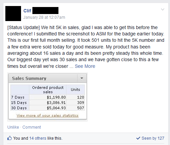Click the 30 Days sales value $5,064.93
The image size is (170, 145).
(56, 108)
